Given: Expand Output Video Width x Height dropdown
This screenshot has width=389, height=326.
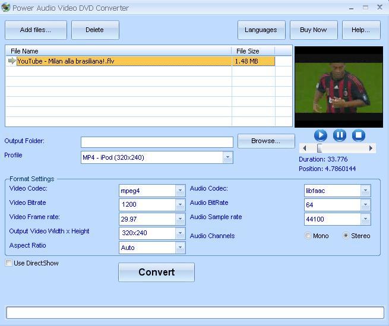Looking at the screenshot, I should coord(181,233).
